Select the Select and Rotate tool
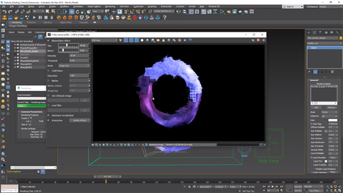Screen dimensions: 343x193 click(x=77, y=12)
